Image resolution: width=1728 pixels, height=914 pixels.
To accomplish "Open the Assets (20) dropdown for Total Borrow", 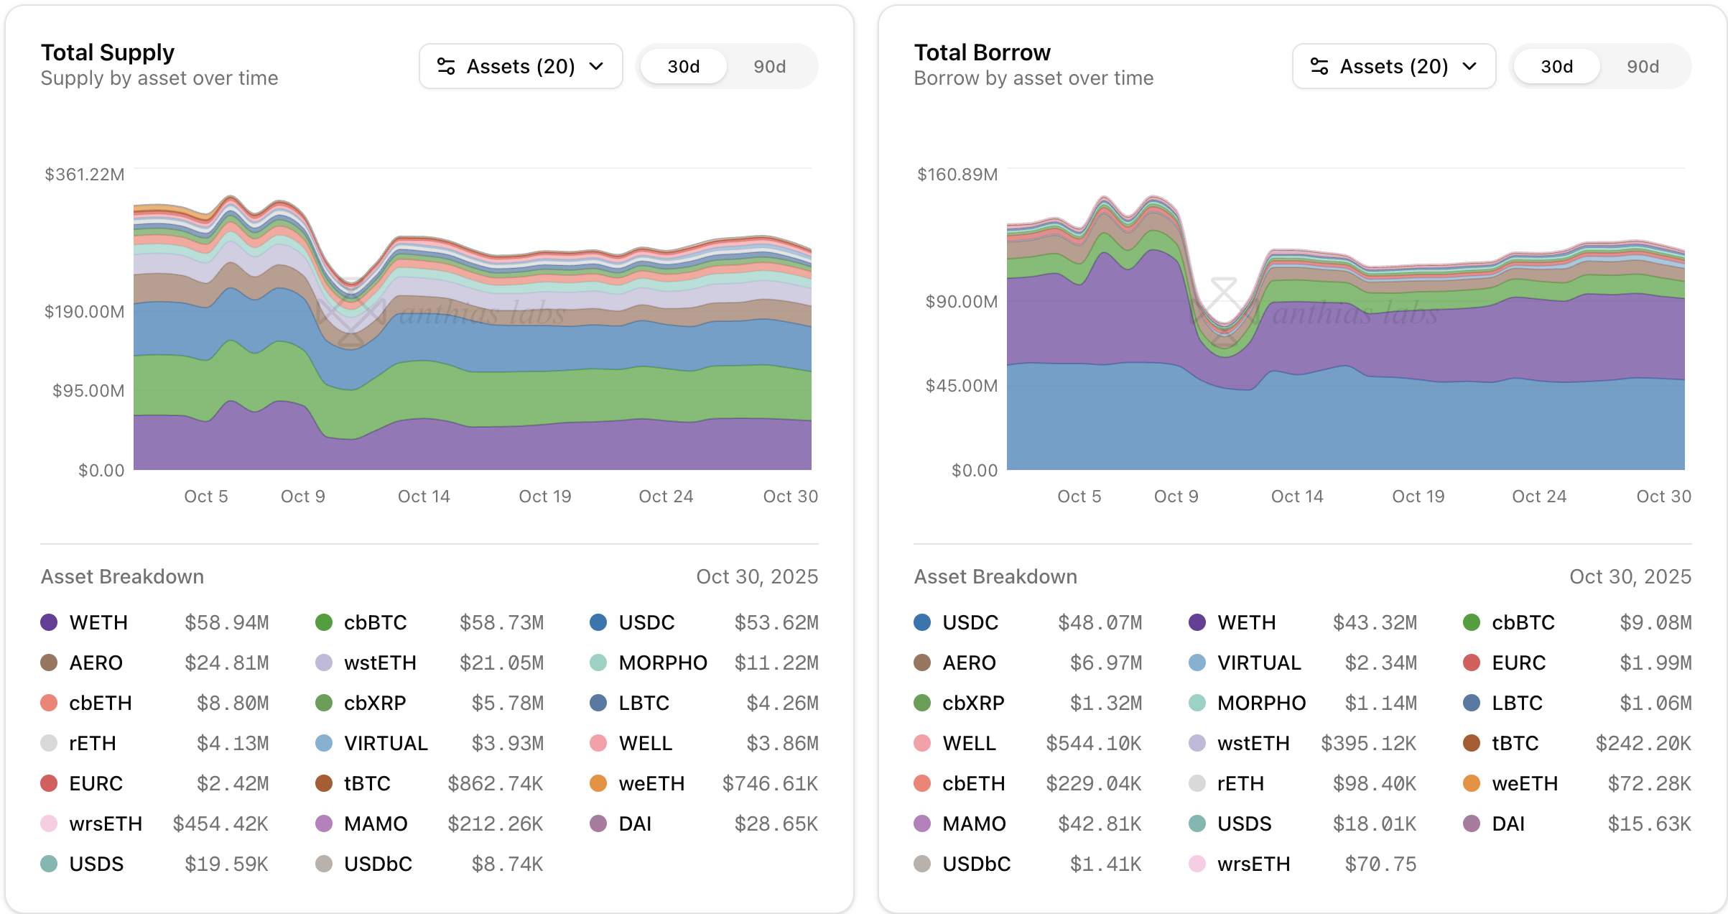I will 1394,67.
